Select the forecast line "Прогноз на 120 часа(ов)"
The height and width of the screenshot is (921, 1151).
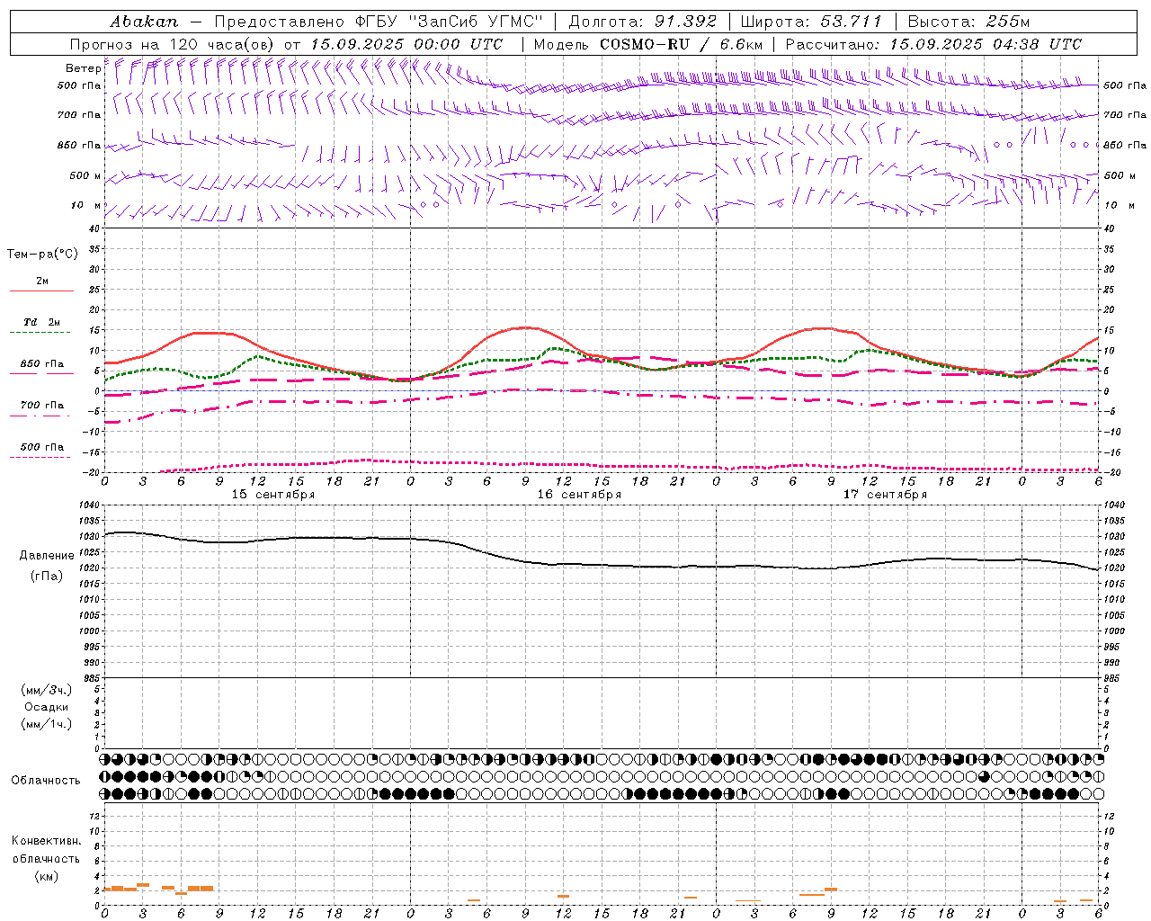174,44
